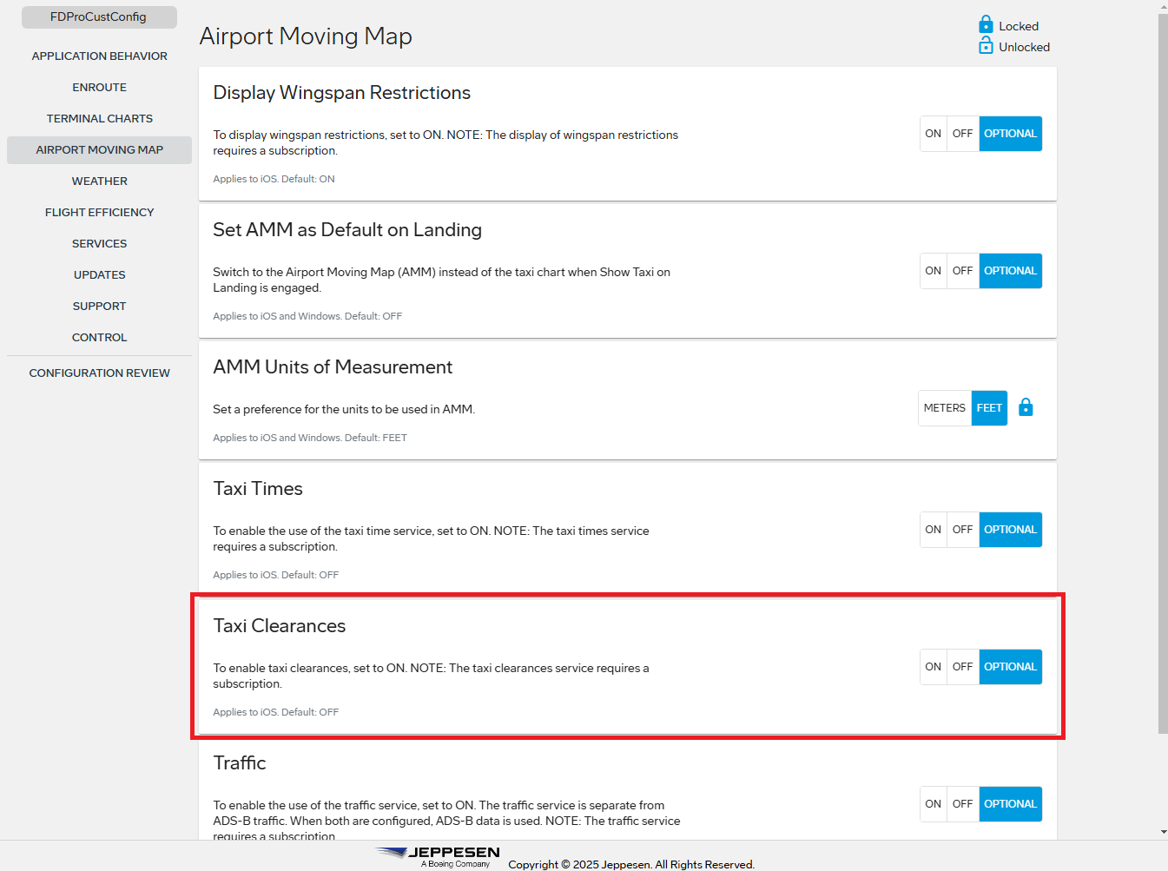
Task: Choose METERS for AMM Units of Measurement
Action: tap(945, 408)
